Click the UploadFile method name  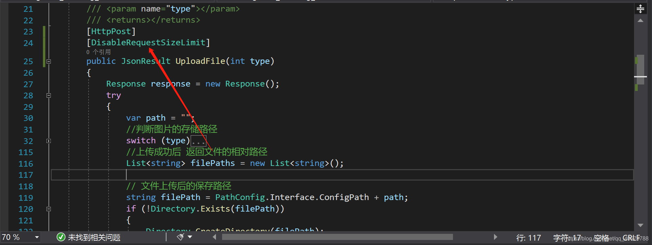click(x=200, y=61)
